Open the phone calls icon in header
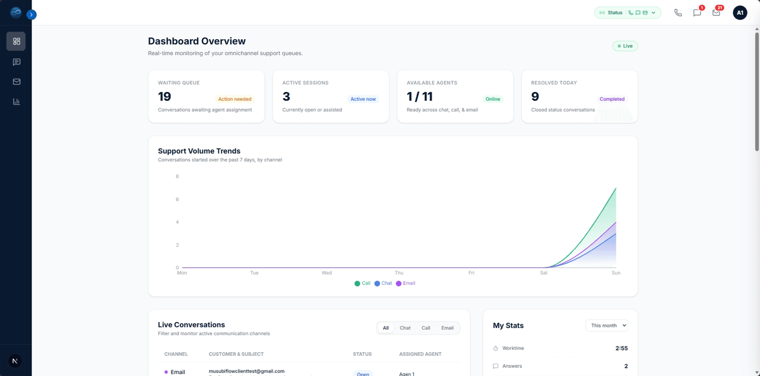Viewport: 760px width, 376px height. point(678,12)
